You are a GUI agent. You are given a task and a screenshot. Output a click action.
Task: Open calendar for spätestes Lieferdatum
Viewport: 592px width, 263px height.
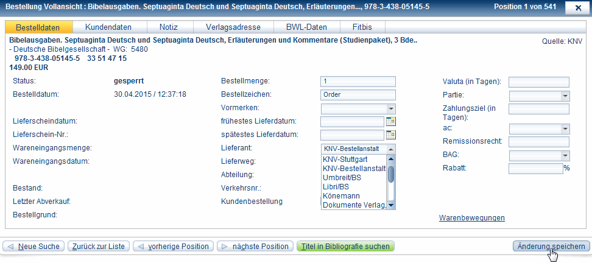click(x=391, y=135)
